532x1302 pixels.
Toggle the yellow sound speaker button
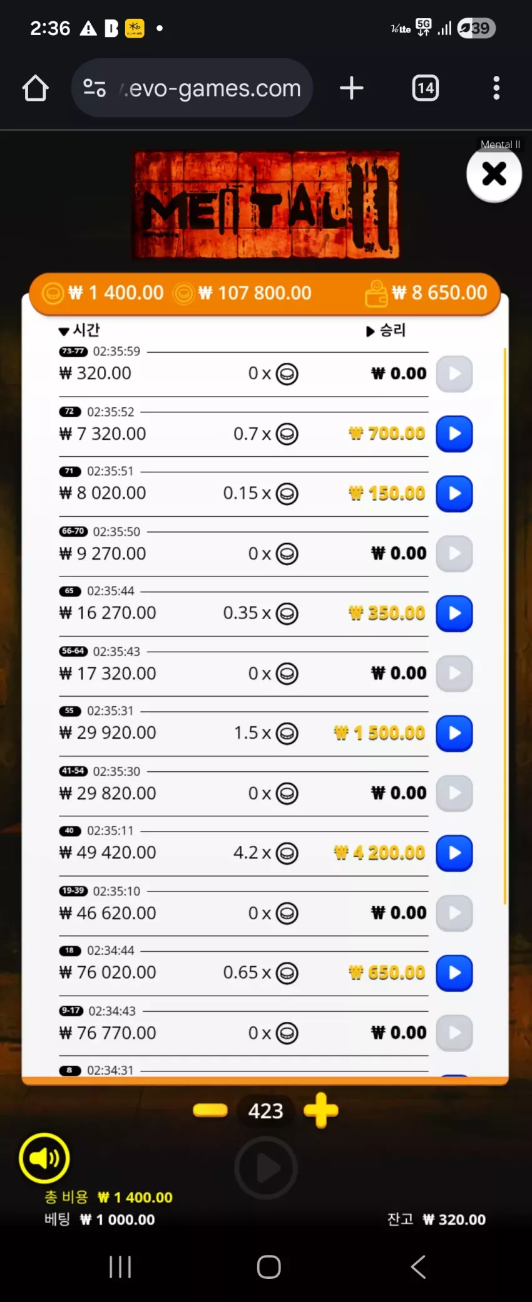click(44, 1158)
